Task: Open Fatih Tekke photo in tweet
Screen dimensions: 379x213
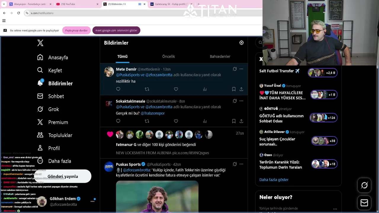Action: click(157, 197)
